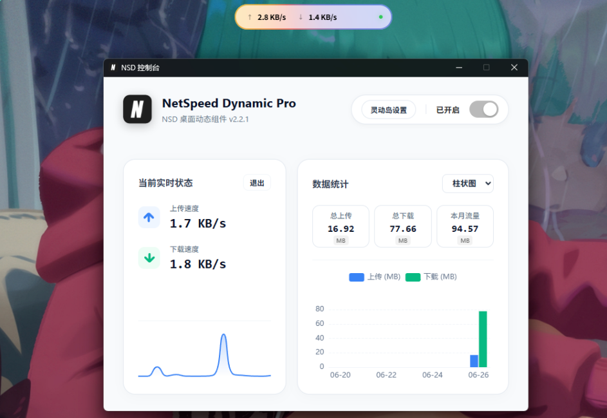Click the blue upload bar for 06-26
The width and height of the screenshot is (607, 418).
(x=474, y=361)
